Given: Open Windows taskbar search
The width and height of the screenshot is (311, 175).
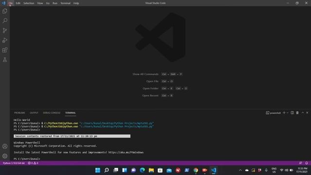Looking at the screenshot, I should point(106,170).
